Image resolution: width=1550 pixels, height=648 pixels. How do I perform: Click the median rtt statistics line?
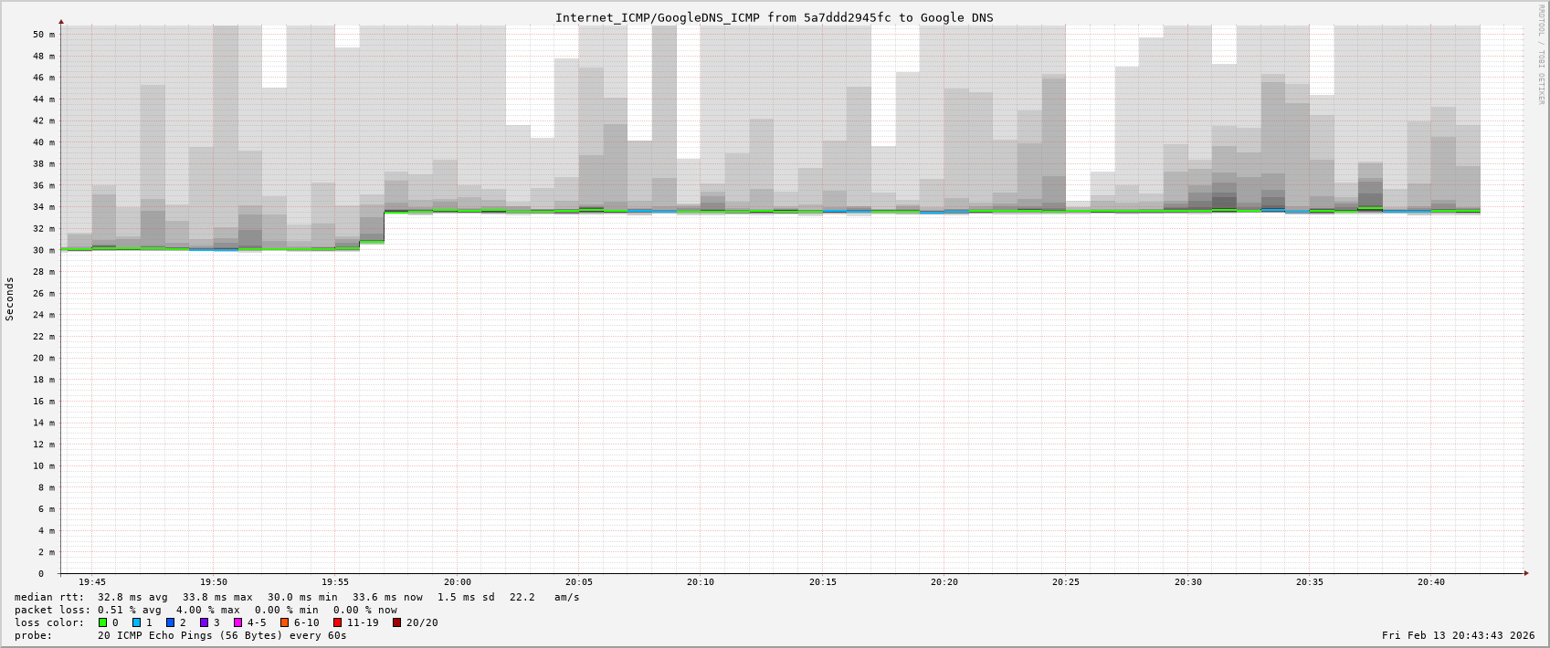click(x=297, y=597)
